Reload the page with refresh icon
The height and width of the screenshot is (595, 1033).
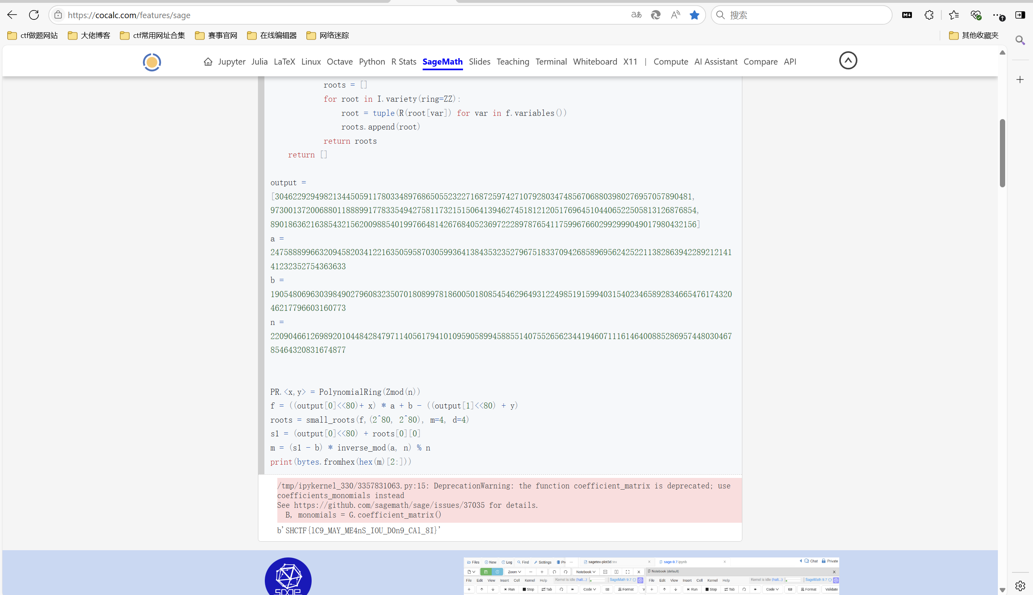34,15
